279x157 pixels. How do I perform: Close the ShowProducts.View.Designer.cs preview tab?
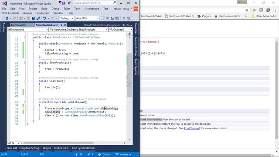(127, 25)
